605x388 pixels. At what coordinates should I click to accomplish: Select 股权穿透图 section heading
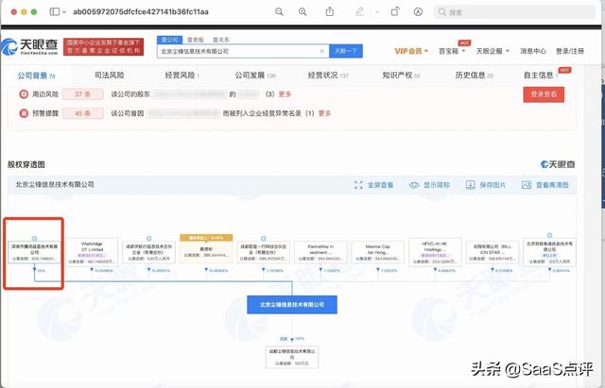26,164
